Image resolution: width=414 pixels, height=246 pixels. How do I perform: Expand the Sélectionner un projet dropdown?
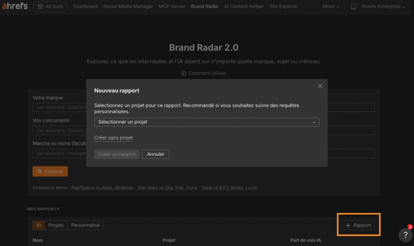pos(207,122)
